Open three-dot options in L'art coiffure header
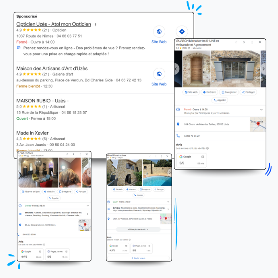Image resolution: width=278 pixels, height=278 pixels. 80,154
